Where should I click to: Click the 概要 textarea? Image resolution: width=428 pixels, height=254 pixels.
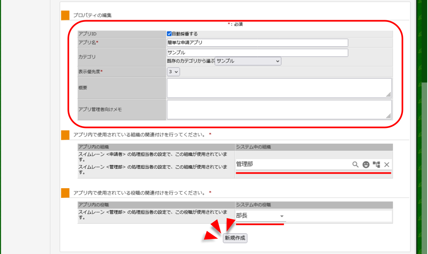[279, 88]
